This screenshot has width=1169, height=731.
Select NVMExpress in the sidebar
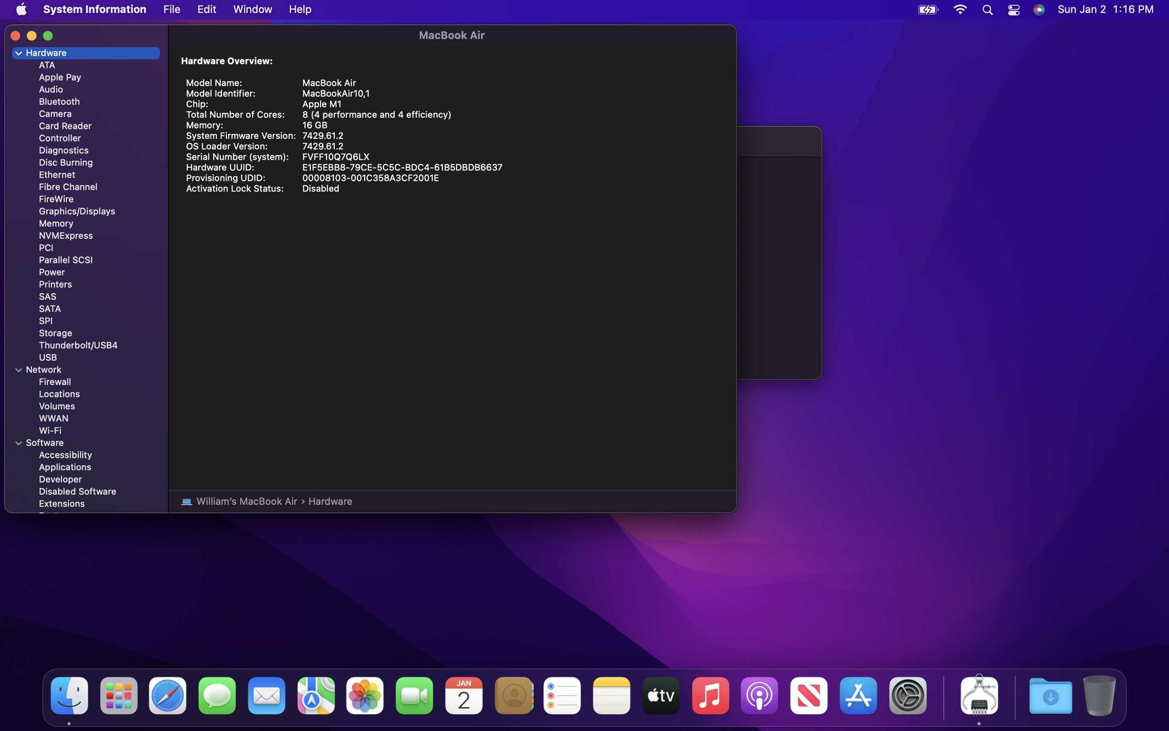[x=66, y=236]
